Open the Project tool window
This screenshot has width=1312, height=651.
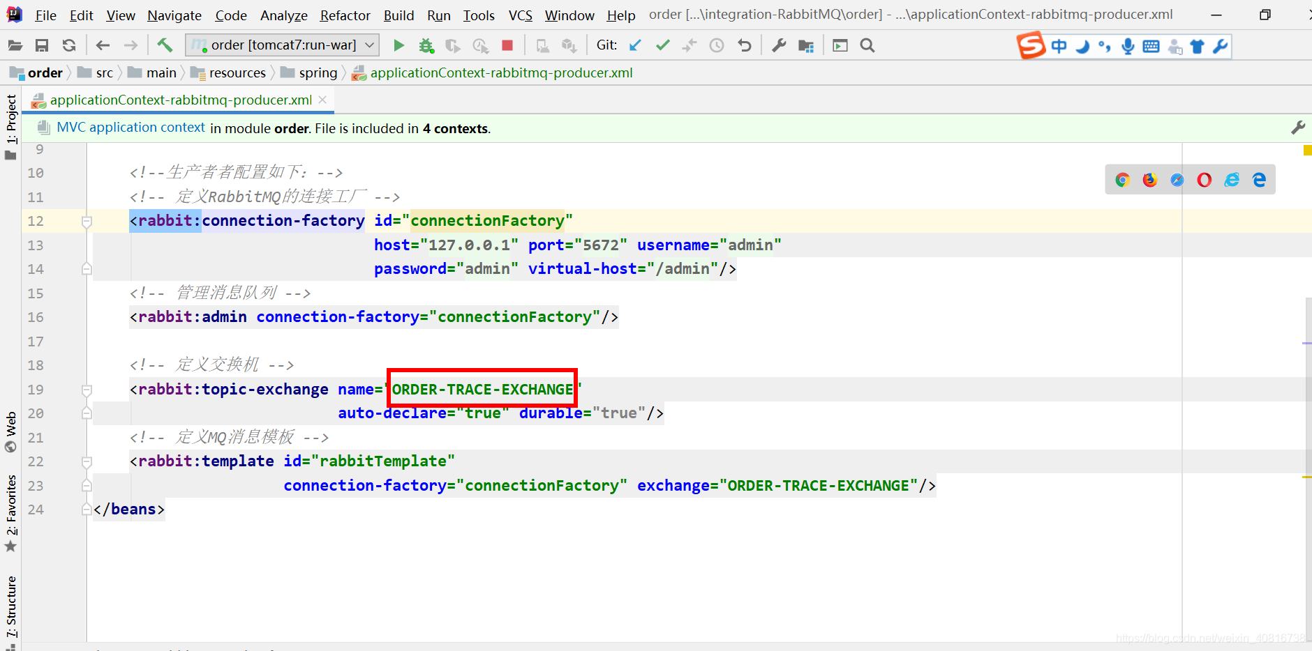11,126
